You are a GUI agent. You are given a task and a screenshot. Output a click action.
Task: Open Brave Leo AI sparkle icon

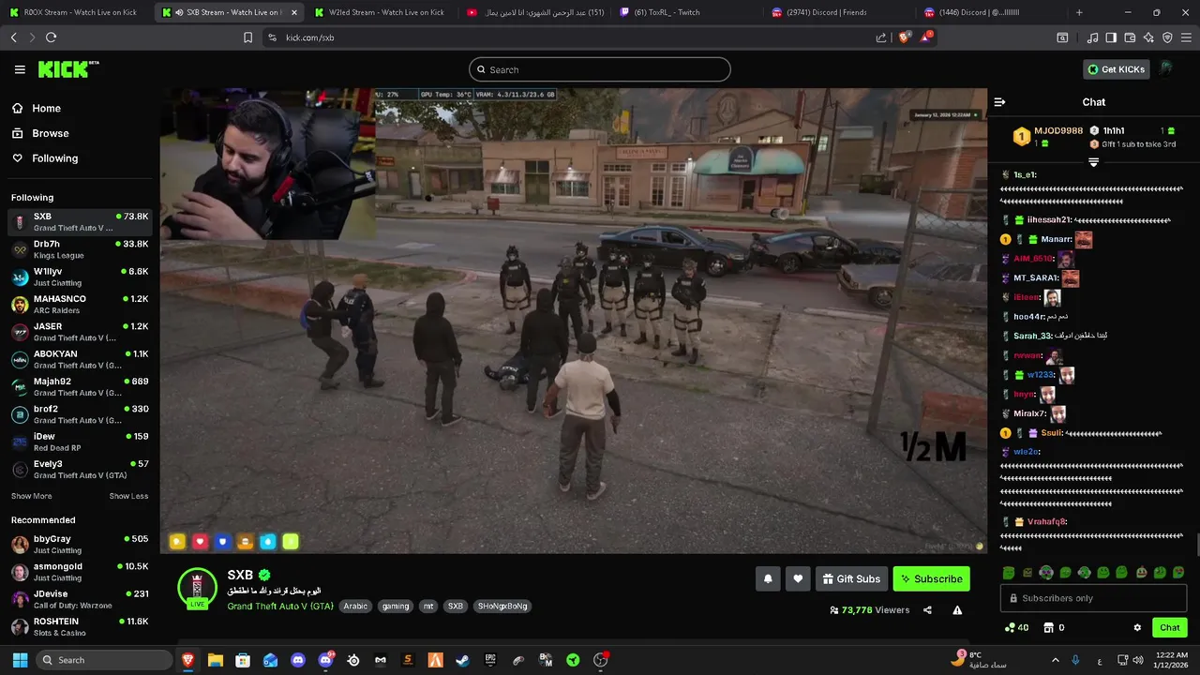click(1148, 37)
